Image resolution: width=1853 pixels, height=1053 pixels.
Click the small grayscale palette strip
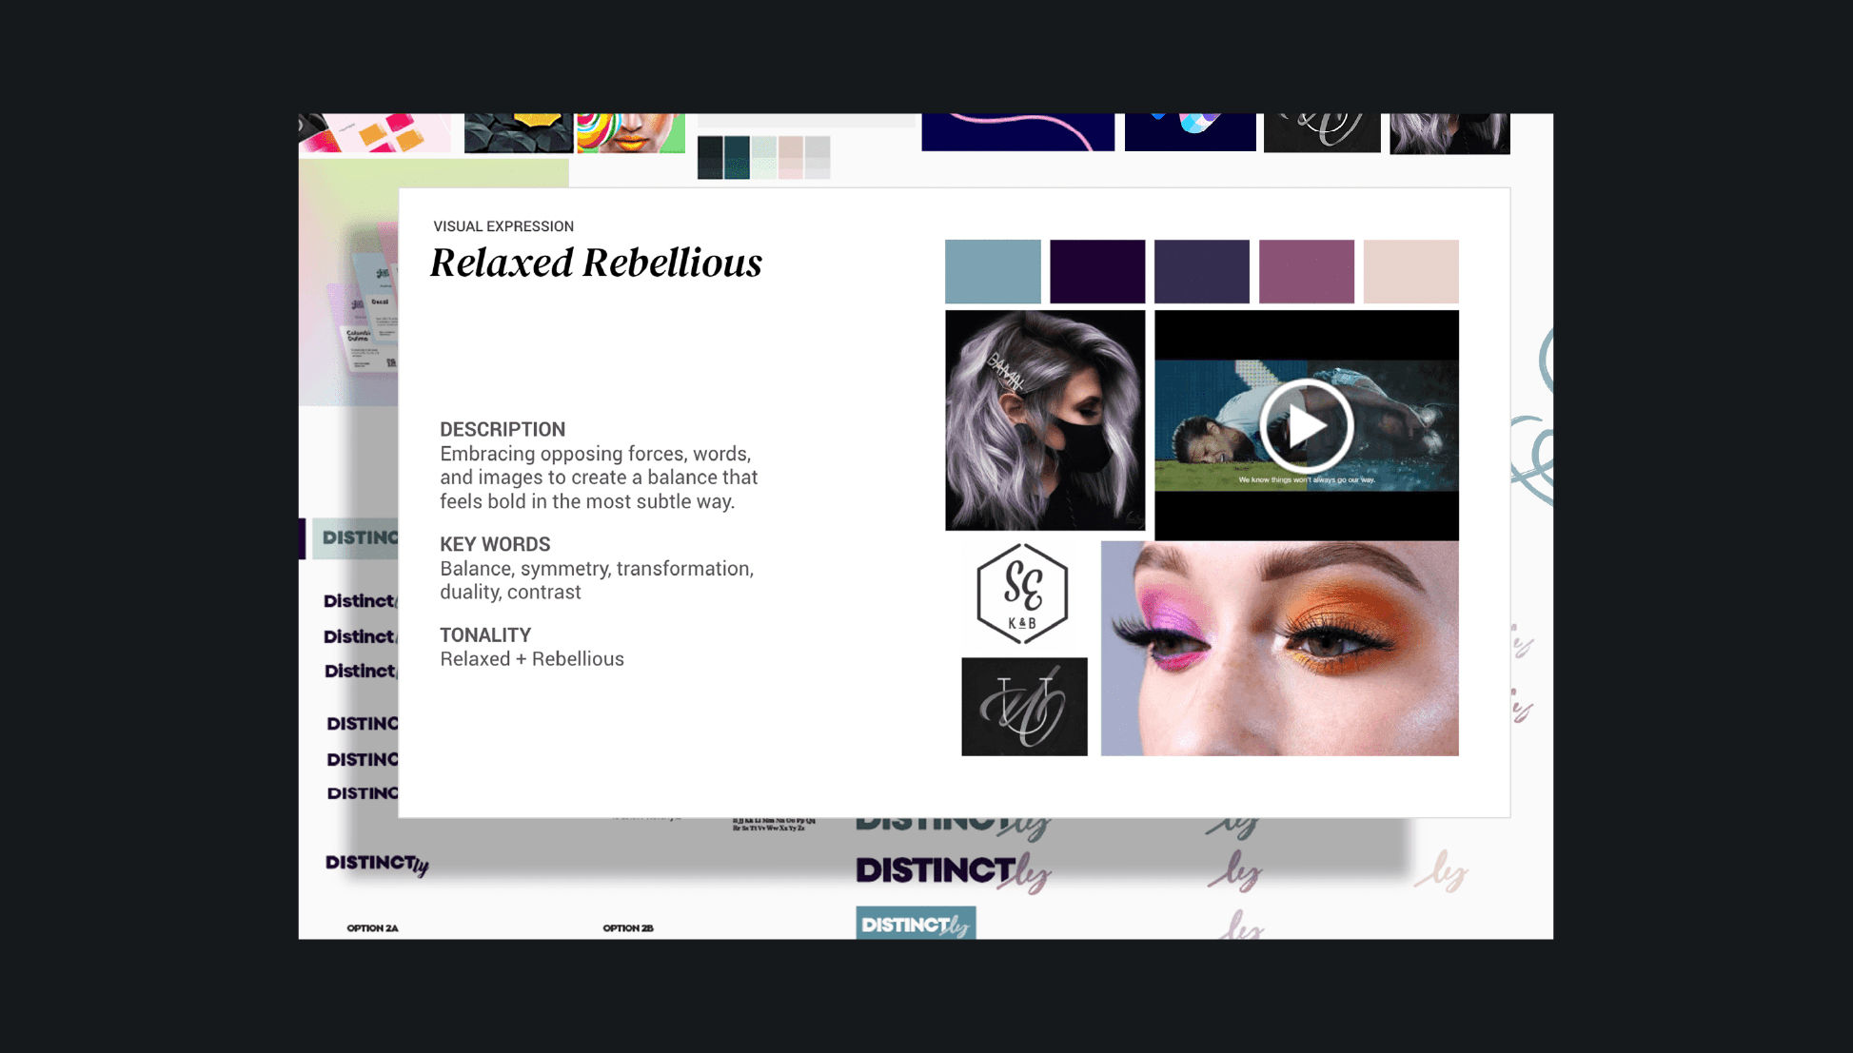point(763,157)
